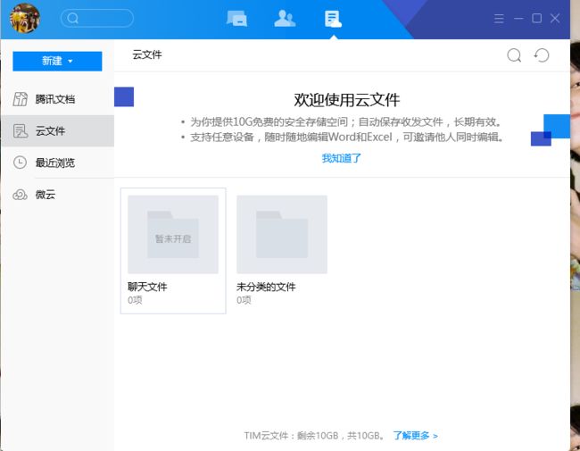Click the 云文件 page title
Screen dimensions: 580x451
point(147,54)
